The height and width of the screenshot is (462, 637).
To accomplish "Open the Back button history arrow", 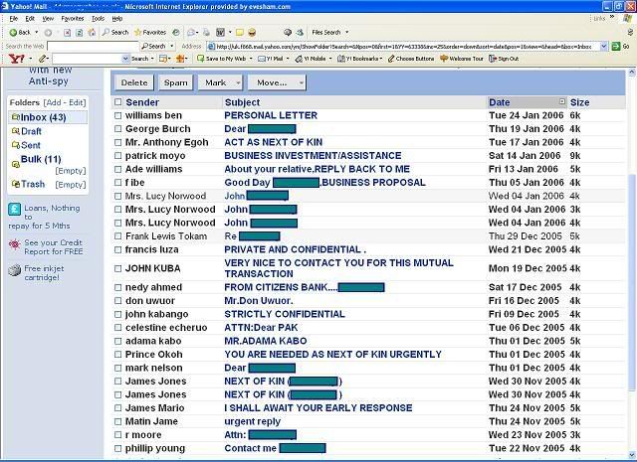I will tap(36, 33).
